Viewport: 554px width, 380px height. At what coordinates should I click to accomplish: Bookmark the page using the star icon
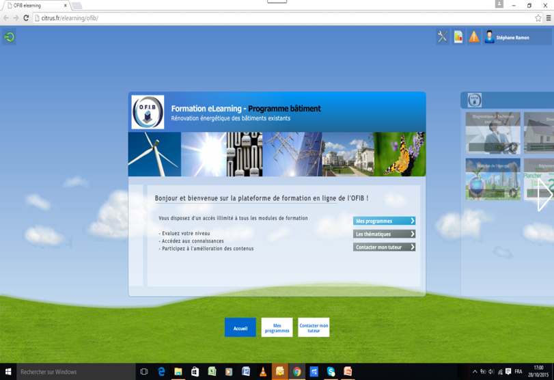[538, 18]
